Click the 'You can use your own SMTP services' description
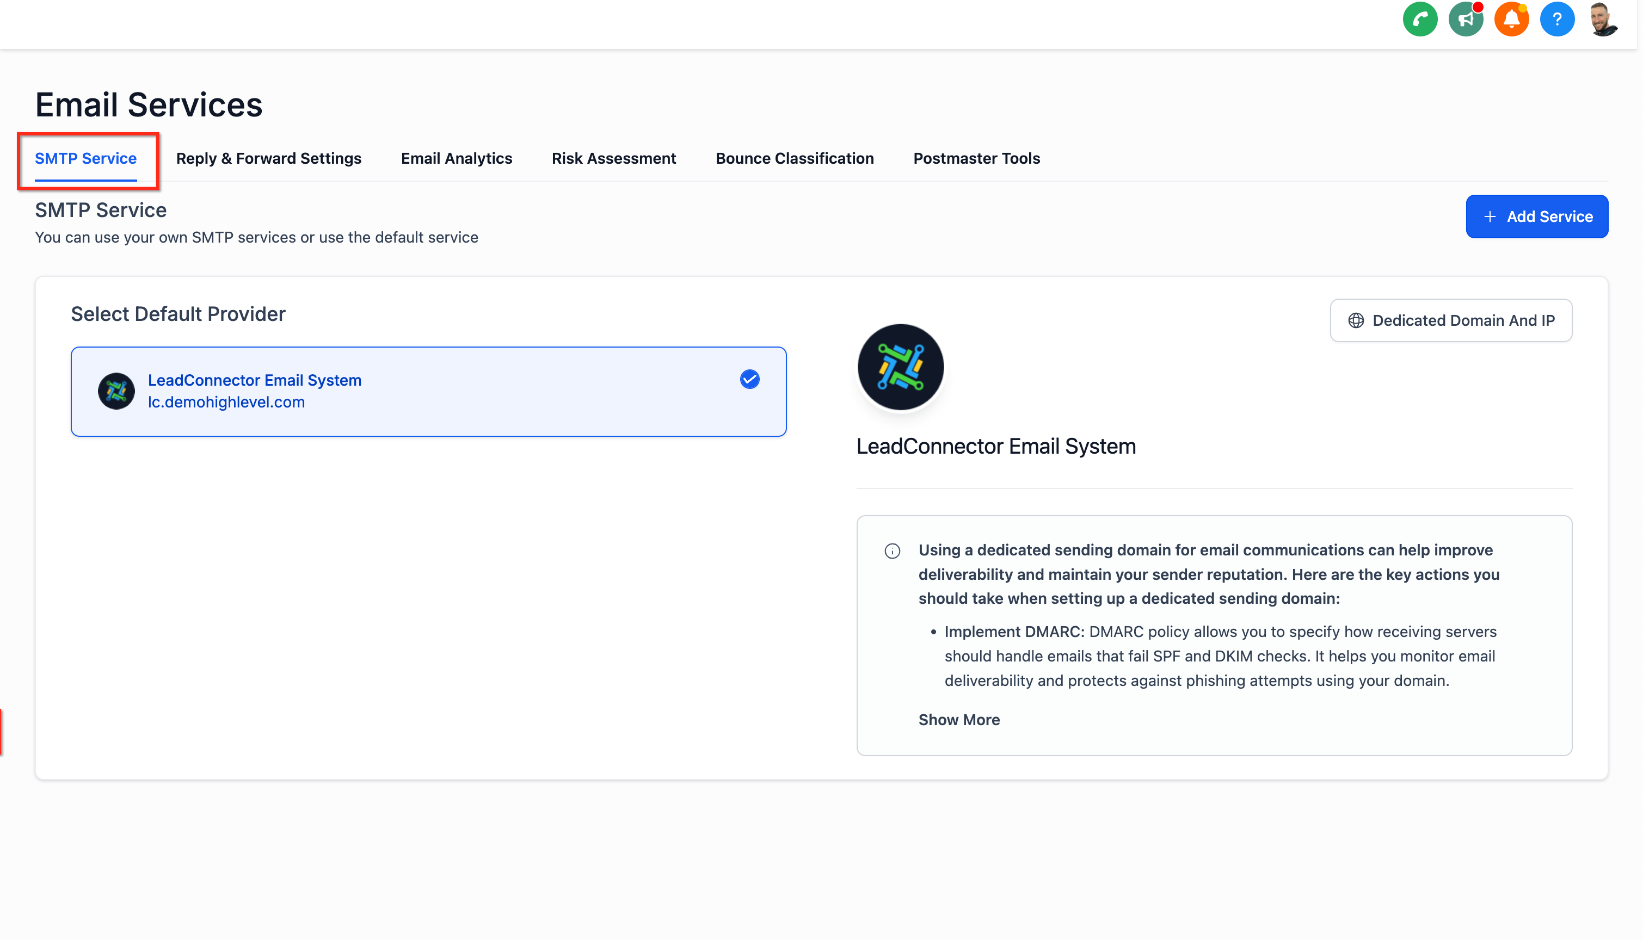1643x940 pixels. coord(256,237)
